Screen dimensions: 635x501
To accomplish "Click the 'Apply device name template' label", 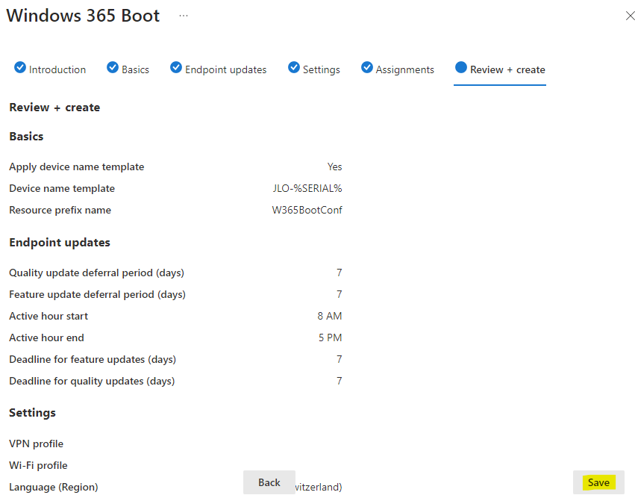I will point(77,167).
